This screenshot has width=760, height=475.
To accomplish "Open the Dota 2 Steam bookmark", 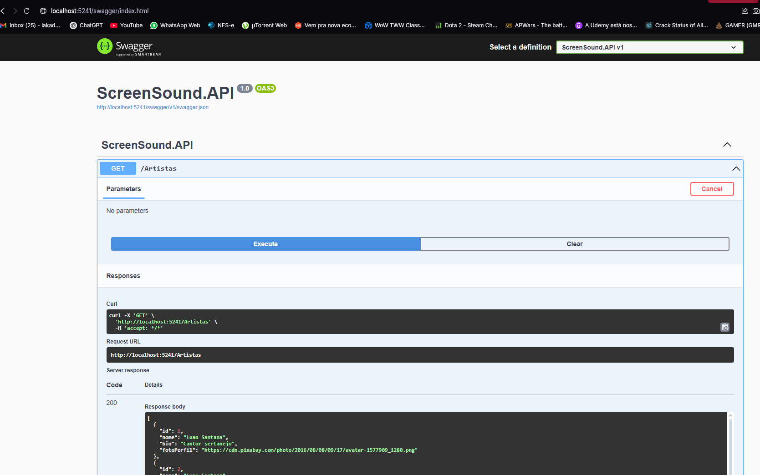I will click(x=466, y=25).
